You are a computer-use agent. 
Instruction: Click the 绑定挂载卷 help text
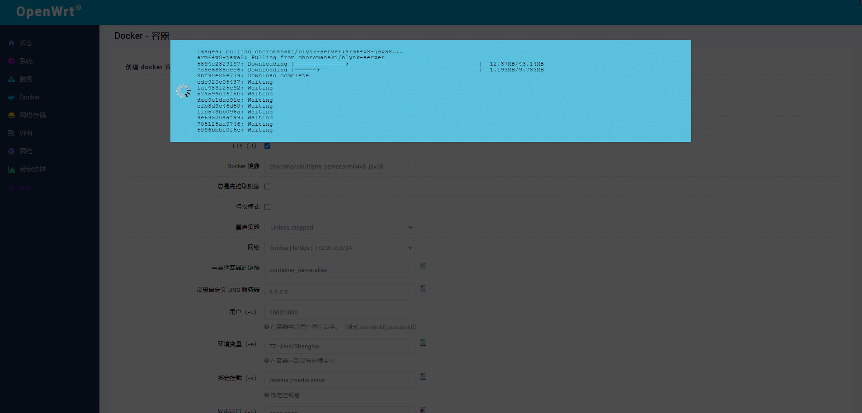point(285,395)
